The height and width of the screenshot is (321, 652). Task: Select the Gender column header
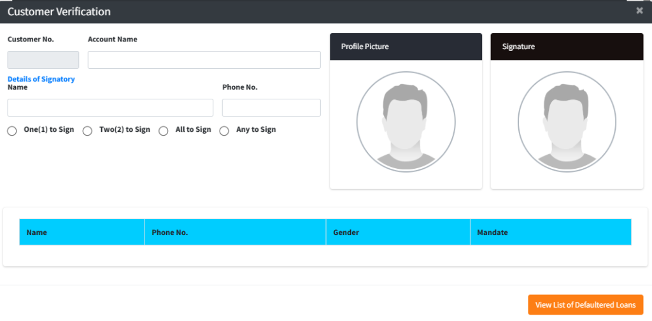coord(346,232)
